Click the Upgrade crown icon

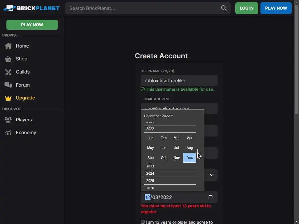pyautogui.click(x=8, y=98)
